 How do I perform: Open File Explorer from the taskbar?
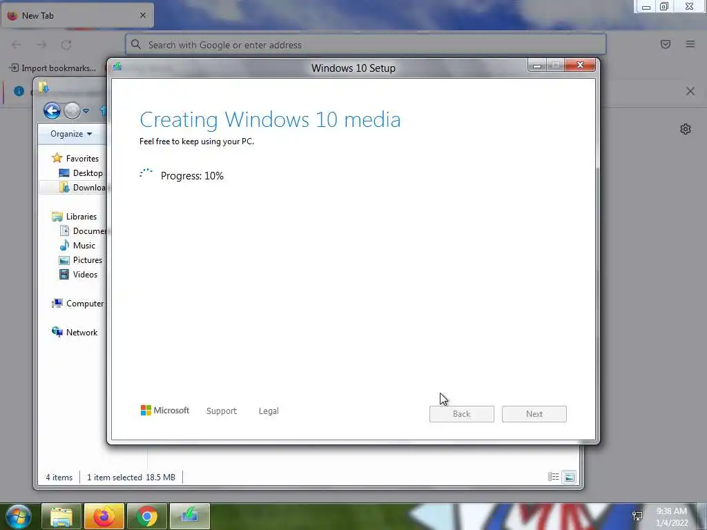[x=61, y=516]
